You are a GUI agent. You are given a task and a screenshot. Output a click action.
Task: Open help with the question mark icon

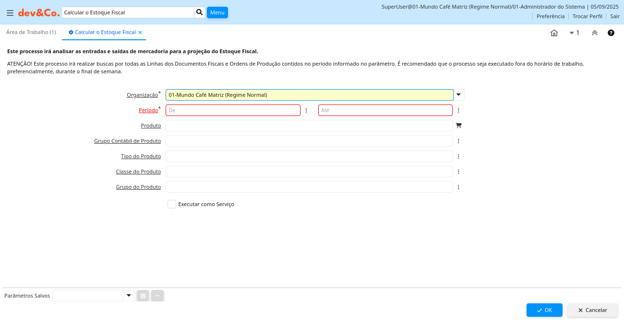coord(611,33)
